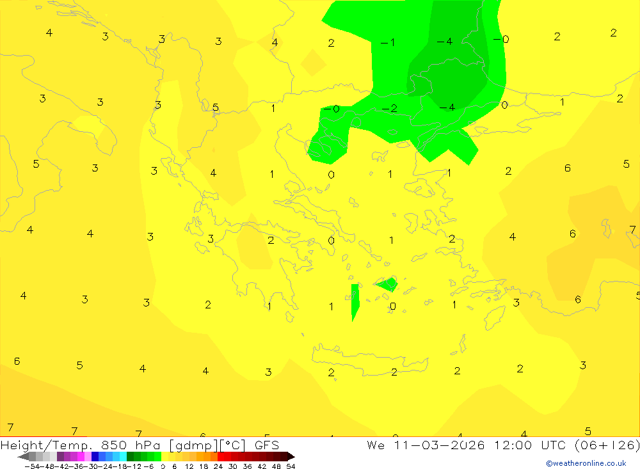Click the 'UTC' label in the caption
640x469 pixels.
coord(554,445)
